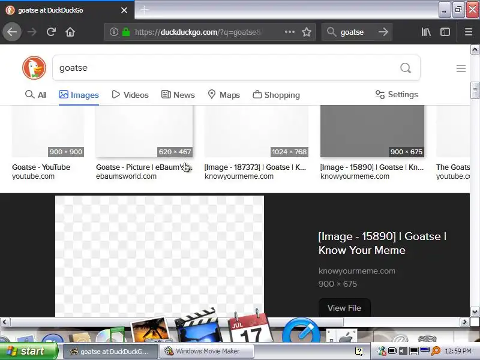Click the horizontal scrollbar thumb
The image size is (480, 360).
176,322
